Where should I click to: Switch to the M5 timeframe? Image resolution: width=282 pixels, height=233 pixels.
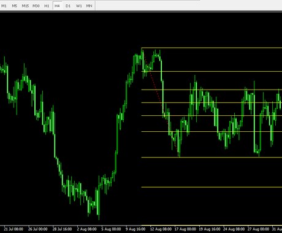point(14,6)
